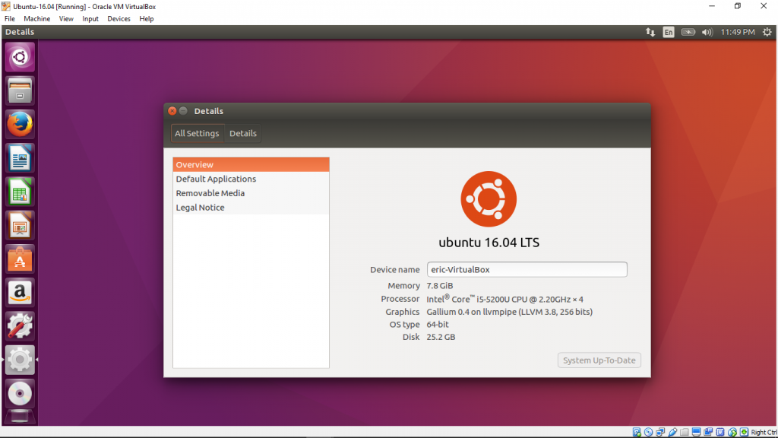Click the Memory value '7.8 GiB'

[x=440, y=286]
